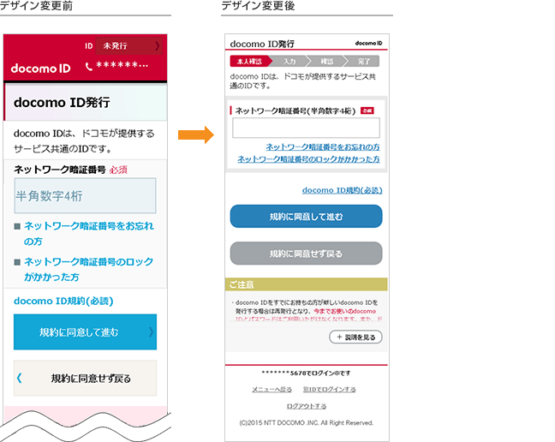This screenshot has height=442, width=555.
Task: Select the 完了 step tab
Action: (x=363, y=62)
